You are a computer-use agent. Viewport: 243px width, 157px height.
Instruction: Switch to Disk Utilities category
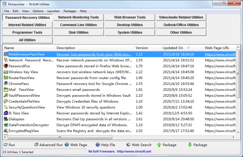pyautogui.click(x=79, y=32)
